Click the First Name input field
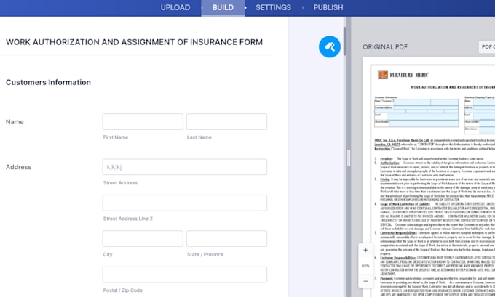The image size is (495, 297). 143,121
